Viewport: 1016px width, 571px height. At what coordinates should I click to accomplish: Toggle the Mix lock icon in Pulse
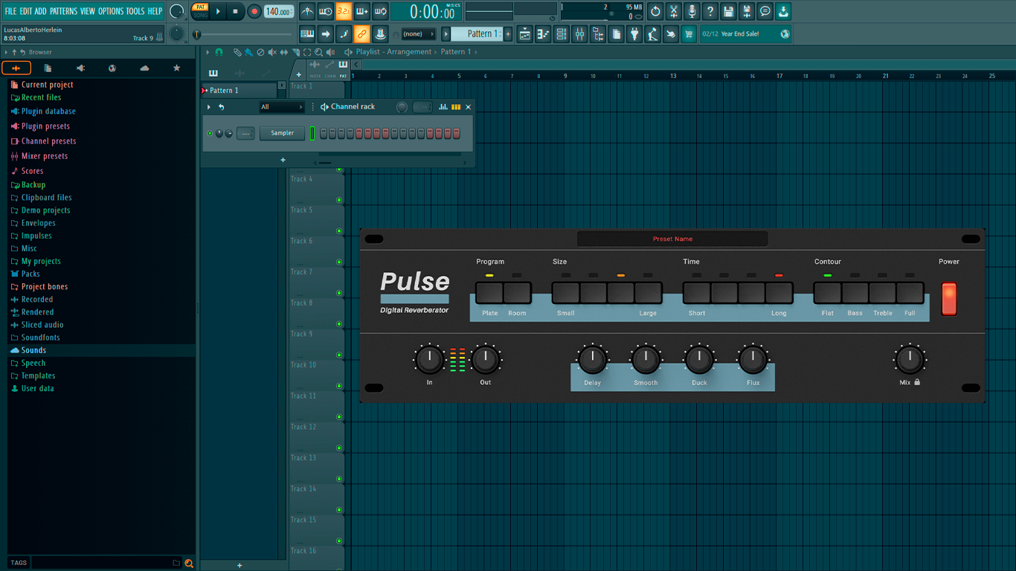coord(917,382)
